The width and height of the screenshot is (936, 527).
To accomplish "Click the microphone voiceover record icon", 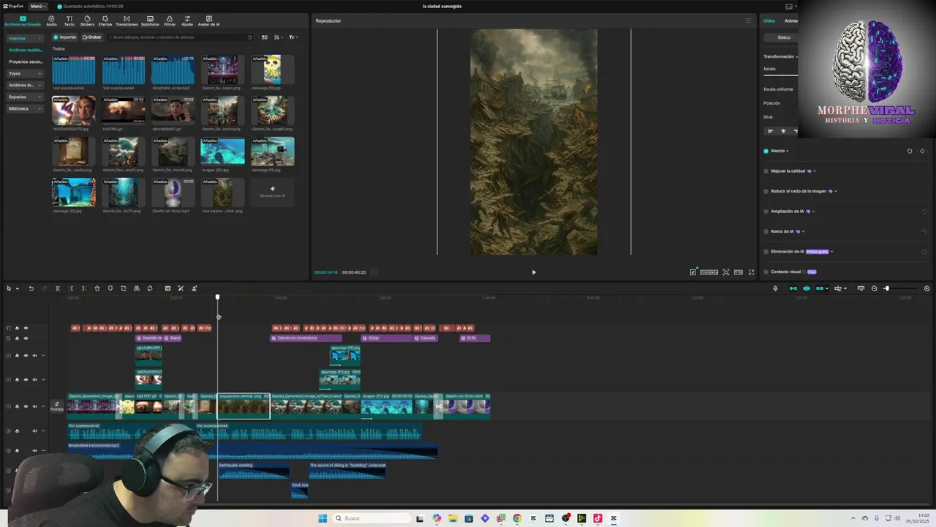I will point(775,288).
